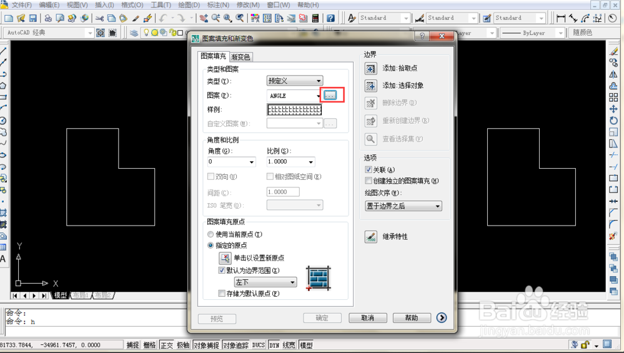Open the 角度 angle dropdown

231,162
